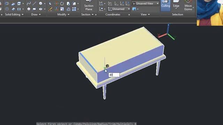Image resolution: width=223 pixels, height=125 pixels.
Task: Open the Circle tool dropdown arrow
Action: (x=45, y=3)
